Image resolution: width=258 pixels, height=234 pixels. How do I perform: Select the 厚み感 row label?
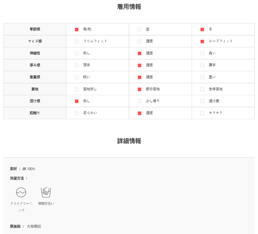click(35, 65)
